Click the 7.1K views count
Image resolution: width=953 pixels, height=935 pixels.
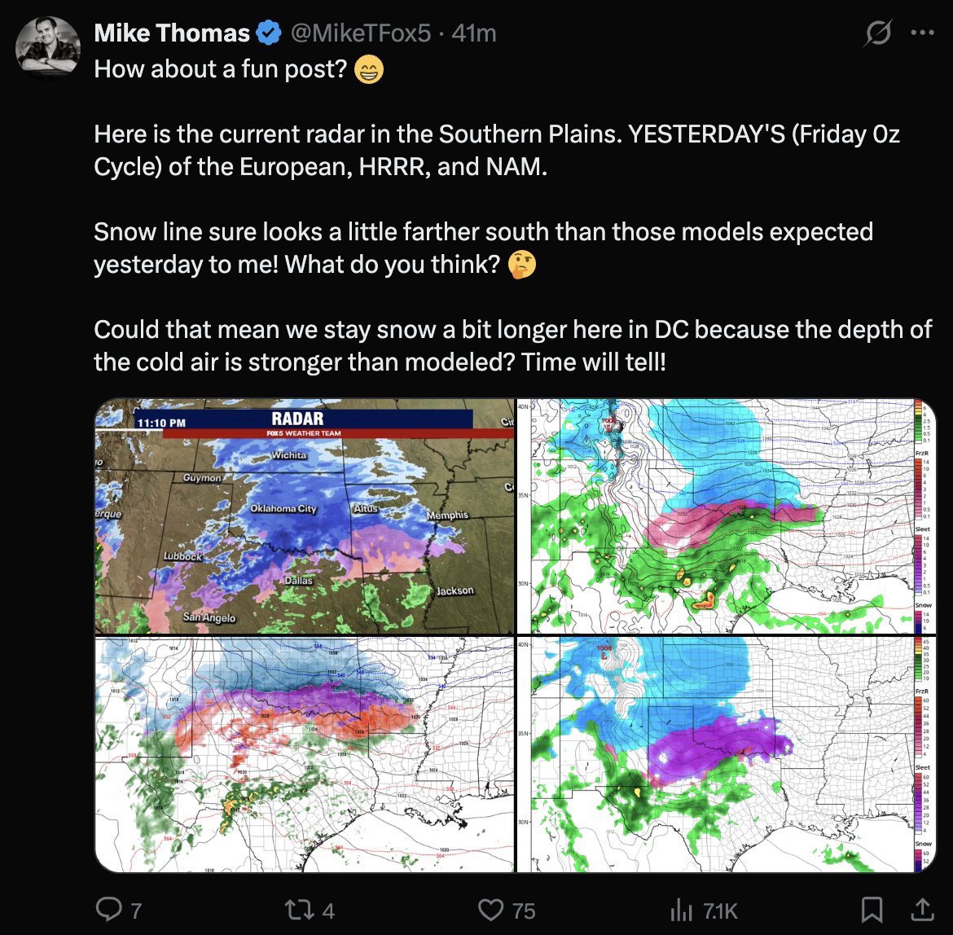point(721,911)
